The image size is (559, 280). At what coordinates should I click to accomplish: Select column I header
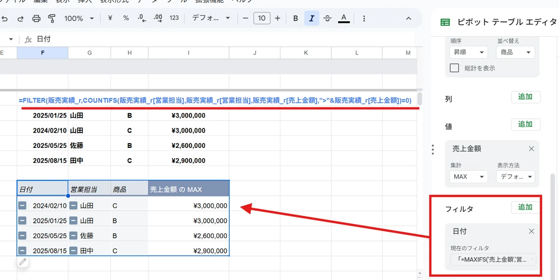(189, 53)
